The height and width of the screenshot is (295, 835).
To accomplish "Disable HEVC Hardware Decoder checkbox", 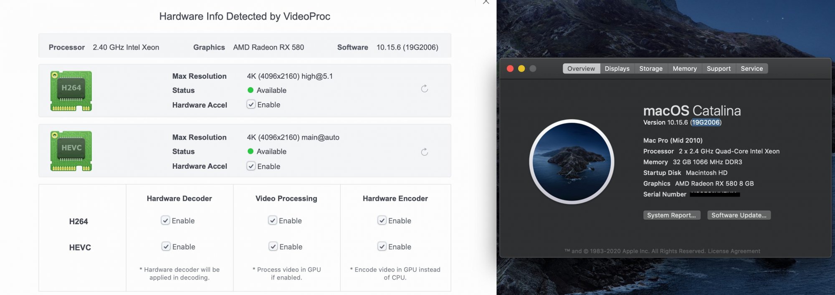I will (166, 247).
